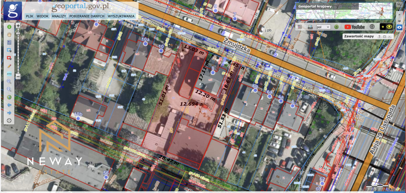The image size is (406, 193).
Task: Close the Zawartość mapy panel
Action: (x=390, y=36)
